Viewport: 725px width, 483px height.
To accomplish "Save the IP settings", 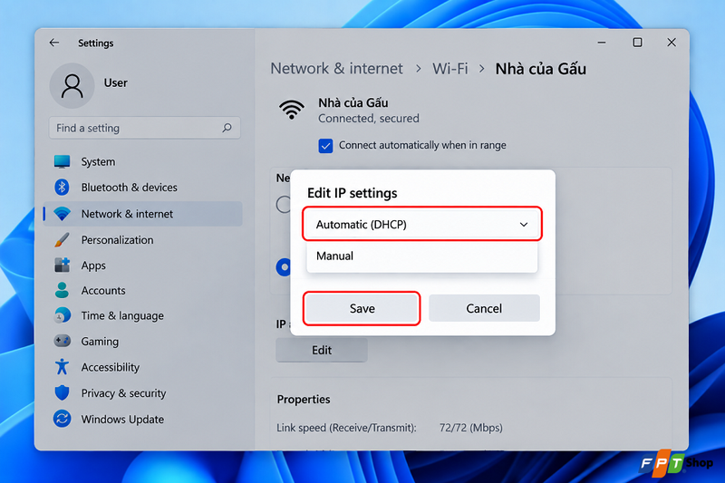I will tap(362, 308).
